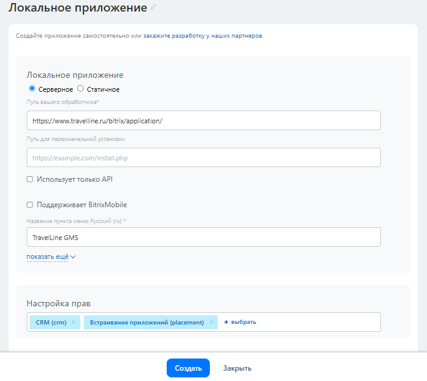This screenshot has height=381, width=427.
Task: Click the Путь вашего обработчика label
Action: pos(63,101)
